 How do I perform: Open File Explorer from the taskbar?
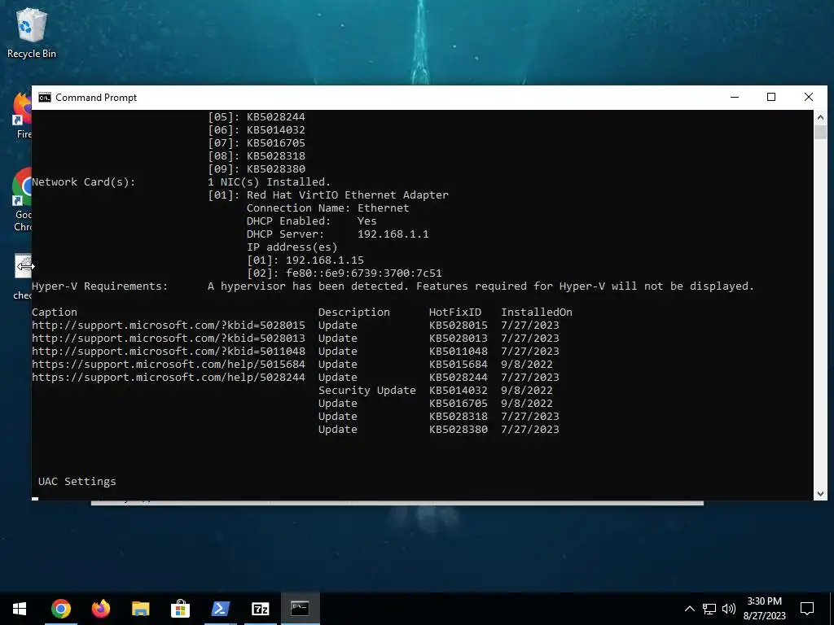[x=140, y=609]
